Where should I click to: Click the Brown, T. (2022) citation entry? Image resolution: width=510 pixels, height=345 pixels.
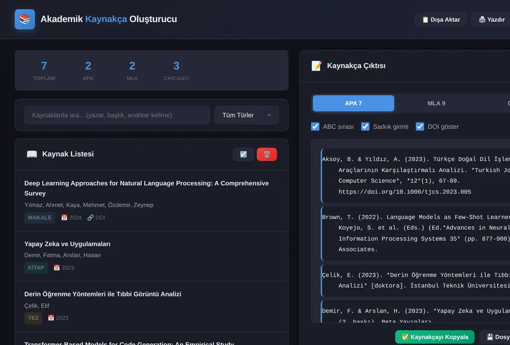point(416,233)
